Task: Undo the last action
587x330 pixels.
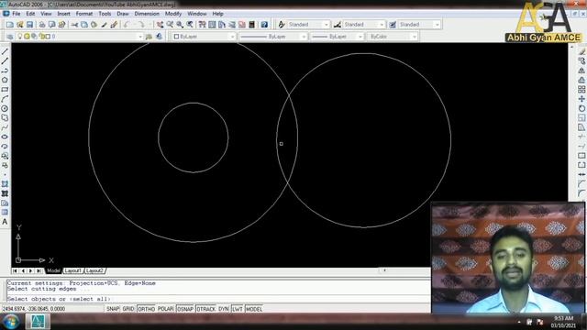Action: pos(127,25)
